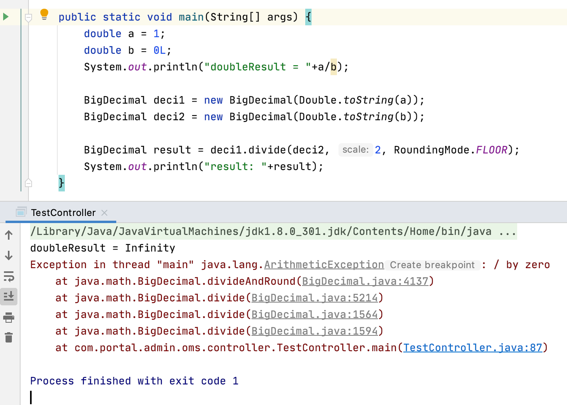The width and height of the screenshot is (567, 405).
Task: Print the console output
Action: pos(9,317)
